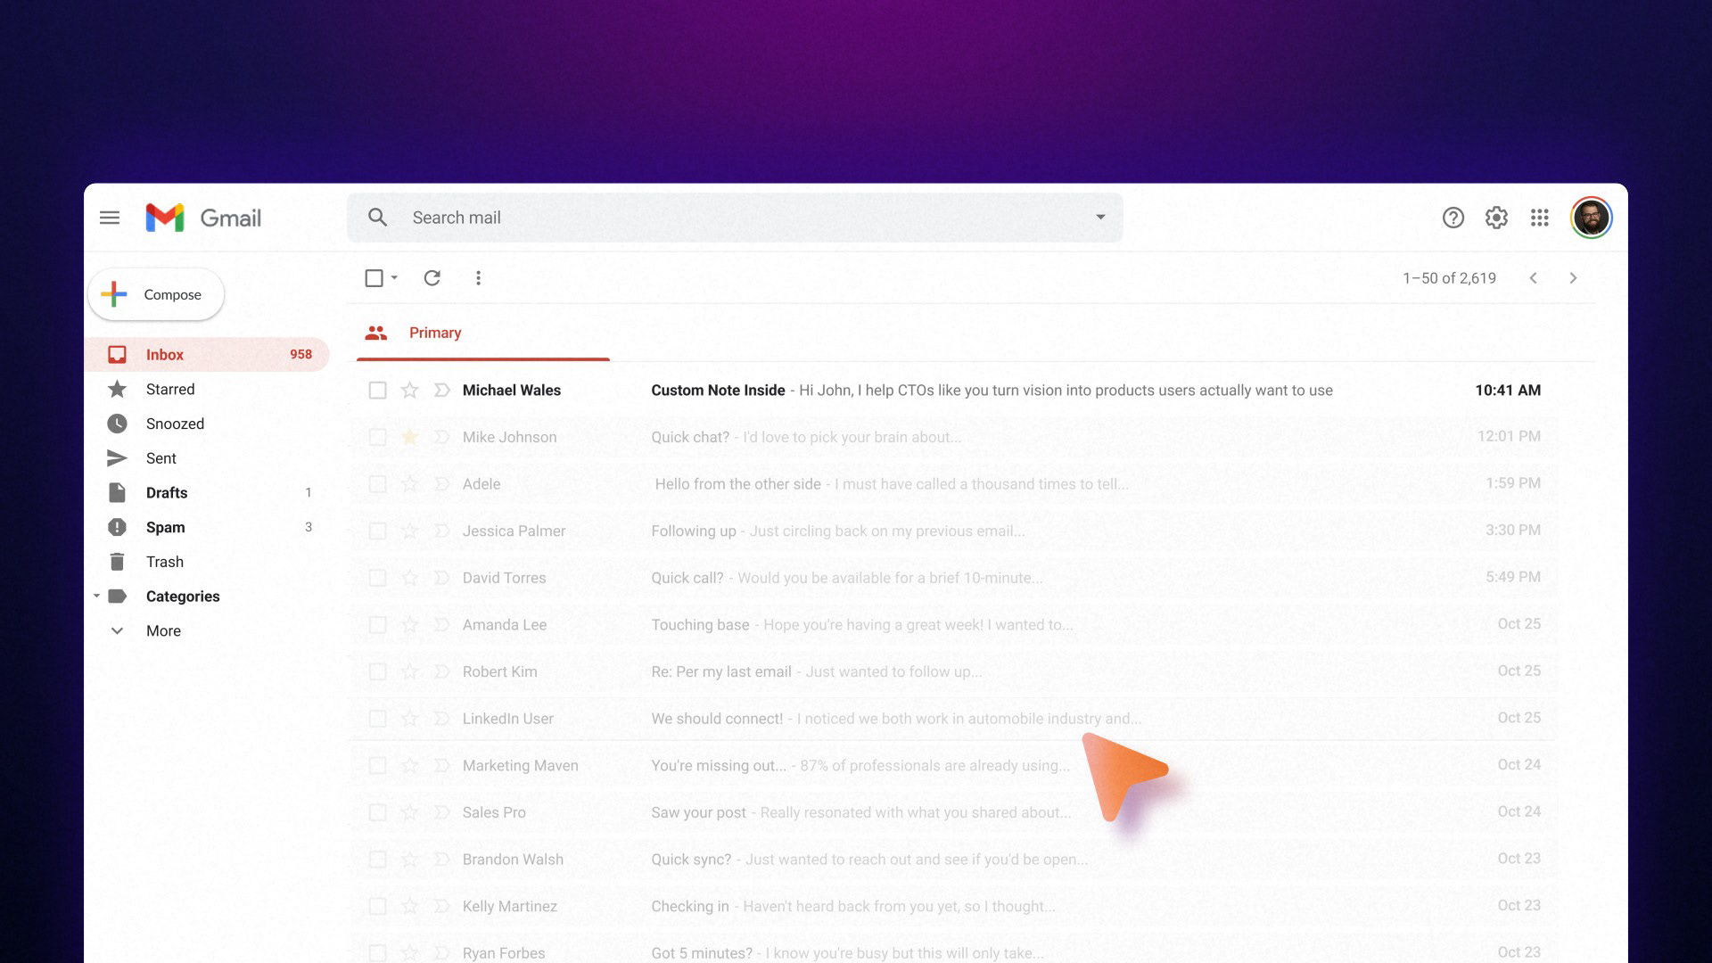Open the Settings gear icon
1712x963 pixels.
[1496, 218]
